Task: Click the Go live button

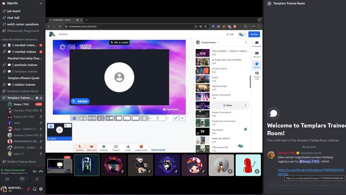Action: [254, 34]
